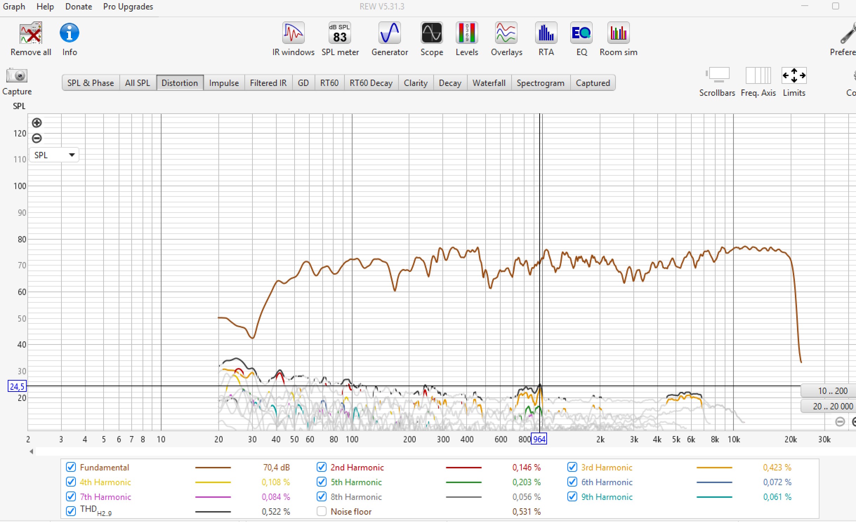The height and width of the screenshot is (522, 856).
Task: Enable the Noise floor checkbox
Action: tap(321, 511)
